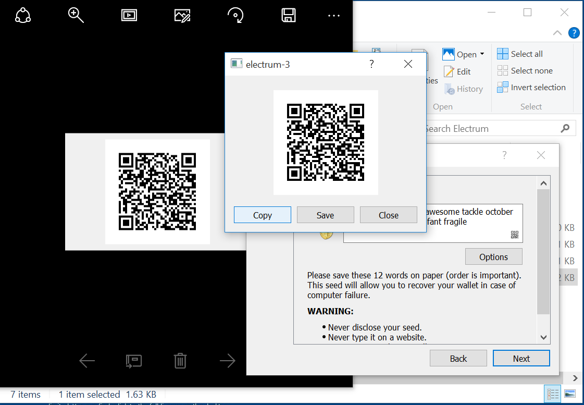This screenshot has width=584, height=405.
Task: Click the seed words text field
Action: (x=433, y=223)
